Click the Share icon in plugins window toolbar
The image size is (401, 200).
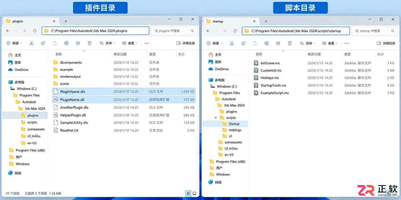click(78, 43)
